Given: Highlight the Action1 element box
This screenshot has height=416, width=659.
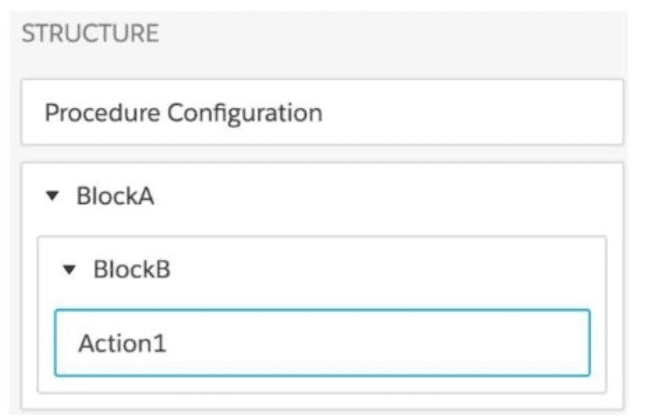Looking at the screenshot, I should click(x=322, y=343).
